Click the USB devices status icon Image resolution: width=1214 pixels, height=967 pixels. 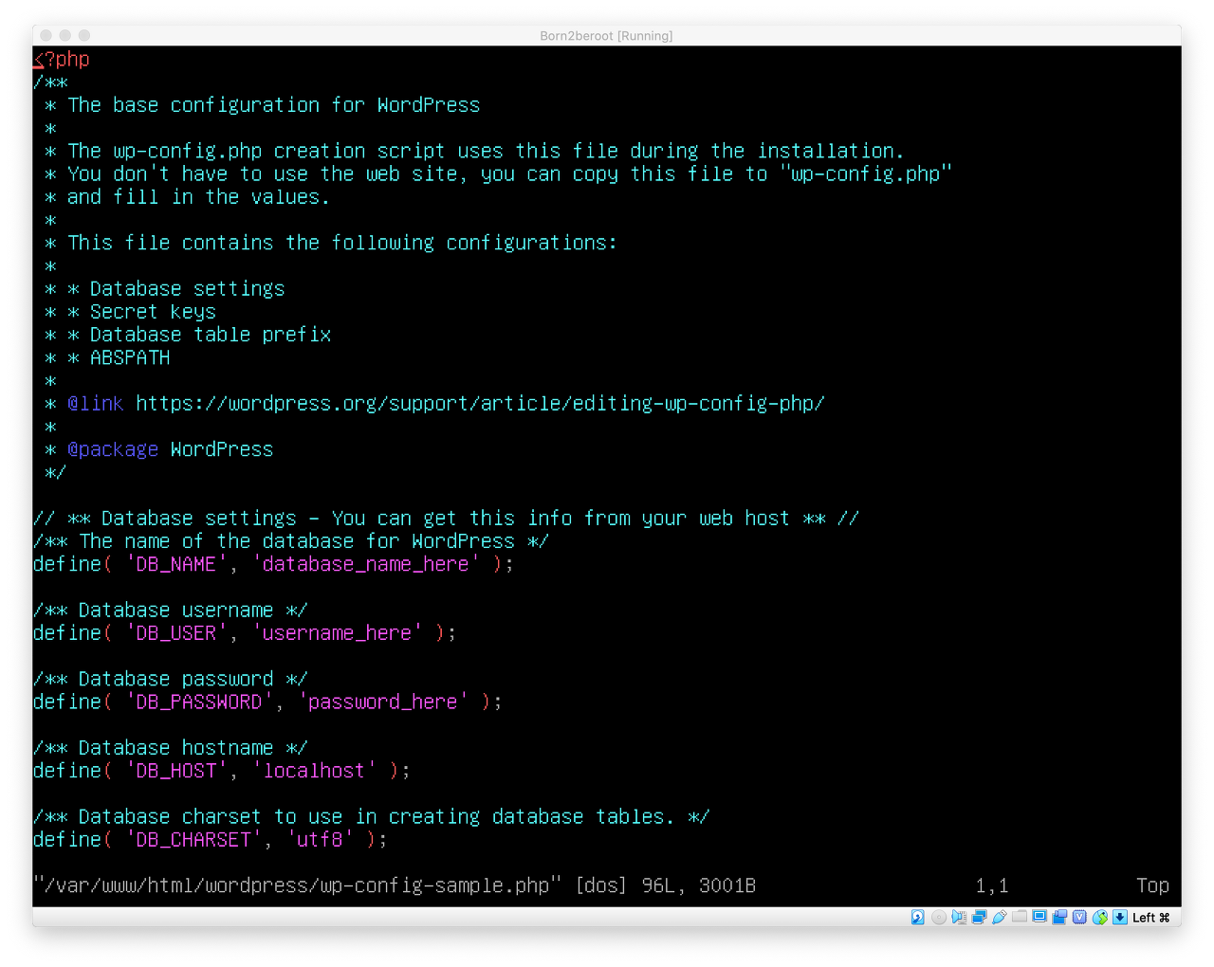tap(999, 917)
